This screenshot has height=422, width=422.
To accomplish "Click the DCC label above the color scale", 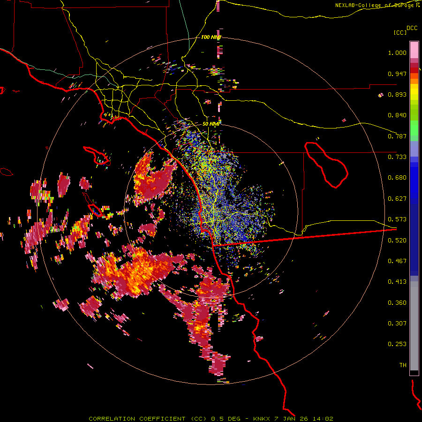I will pos(412,28).
